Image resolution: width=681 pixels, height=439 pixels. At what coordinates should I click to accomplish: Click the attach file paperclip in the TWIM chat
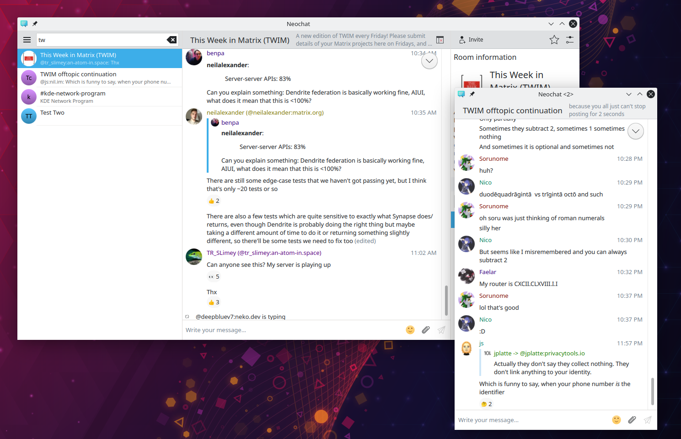pyautogui.click(x=426, y=330)
